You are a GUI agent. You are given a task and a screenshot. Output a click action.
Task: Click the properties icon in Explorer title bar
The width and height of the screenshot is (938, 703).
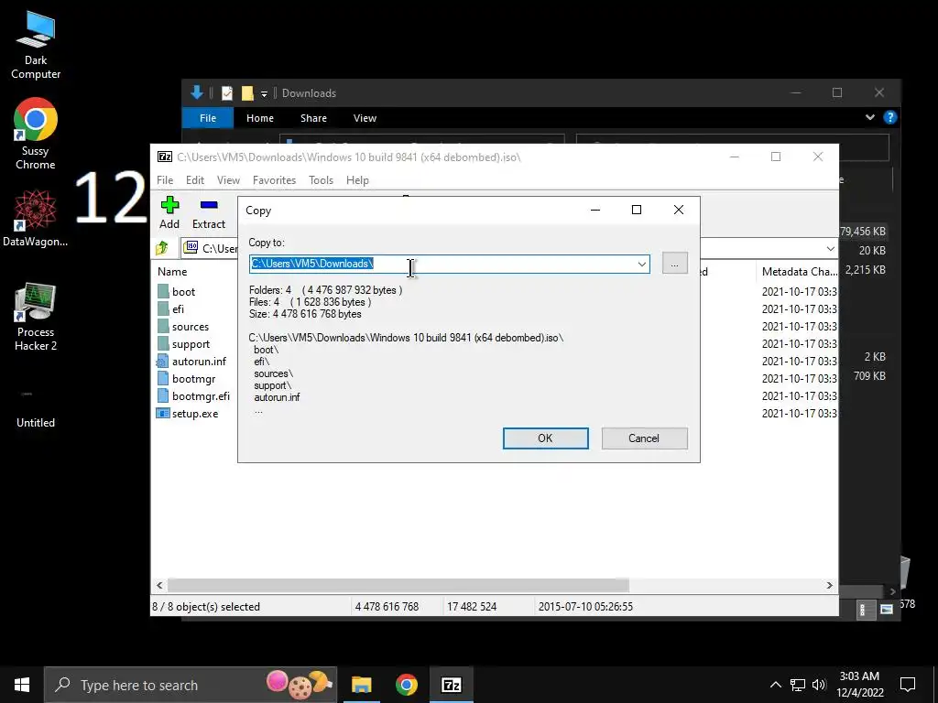tap(227, 93)
